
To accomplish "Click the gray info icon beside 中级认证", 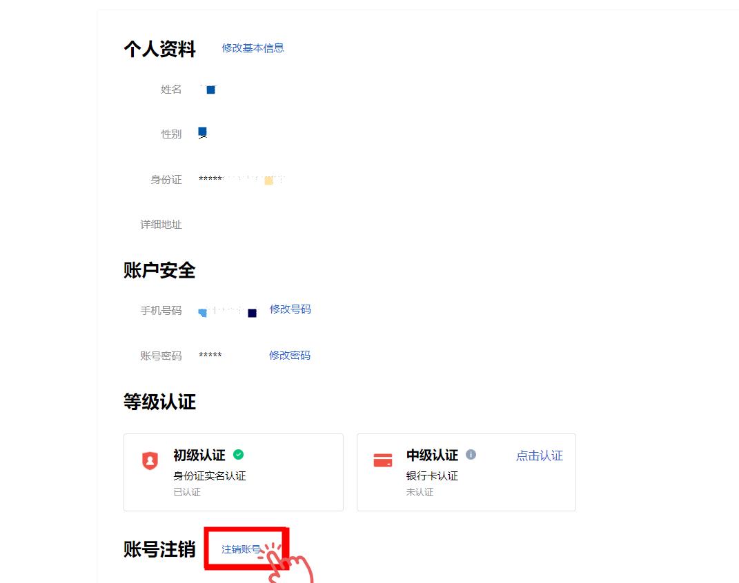I will click(471, 455).
